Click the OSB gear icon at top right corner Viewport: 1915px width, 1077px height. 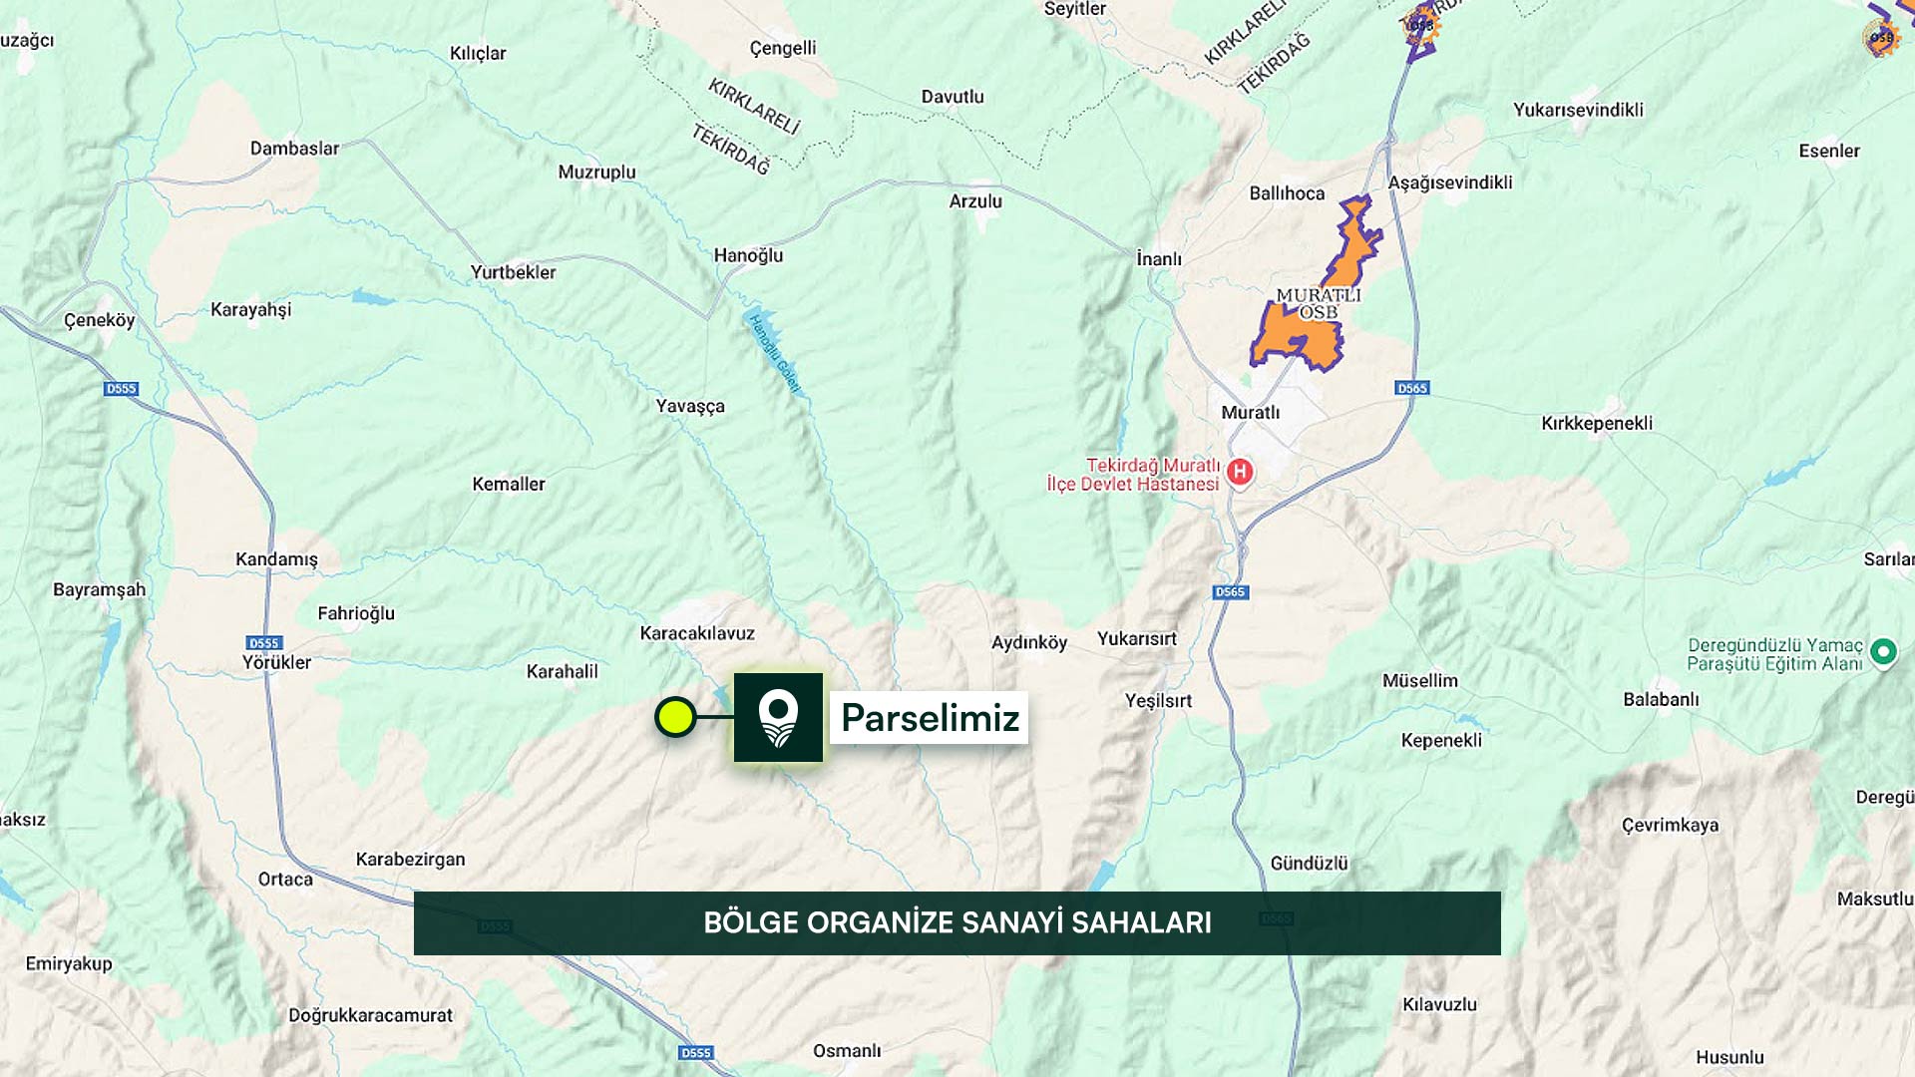click(x=1881, y=38)
